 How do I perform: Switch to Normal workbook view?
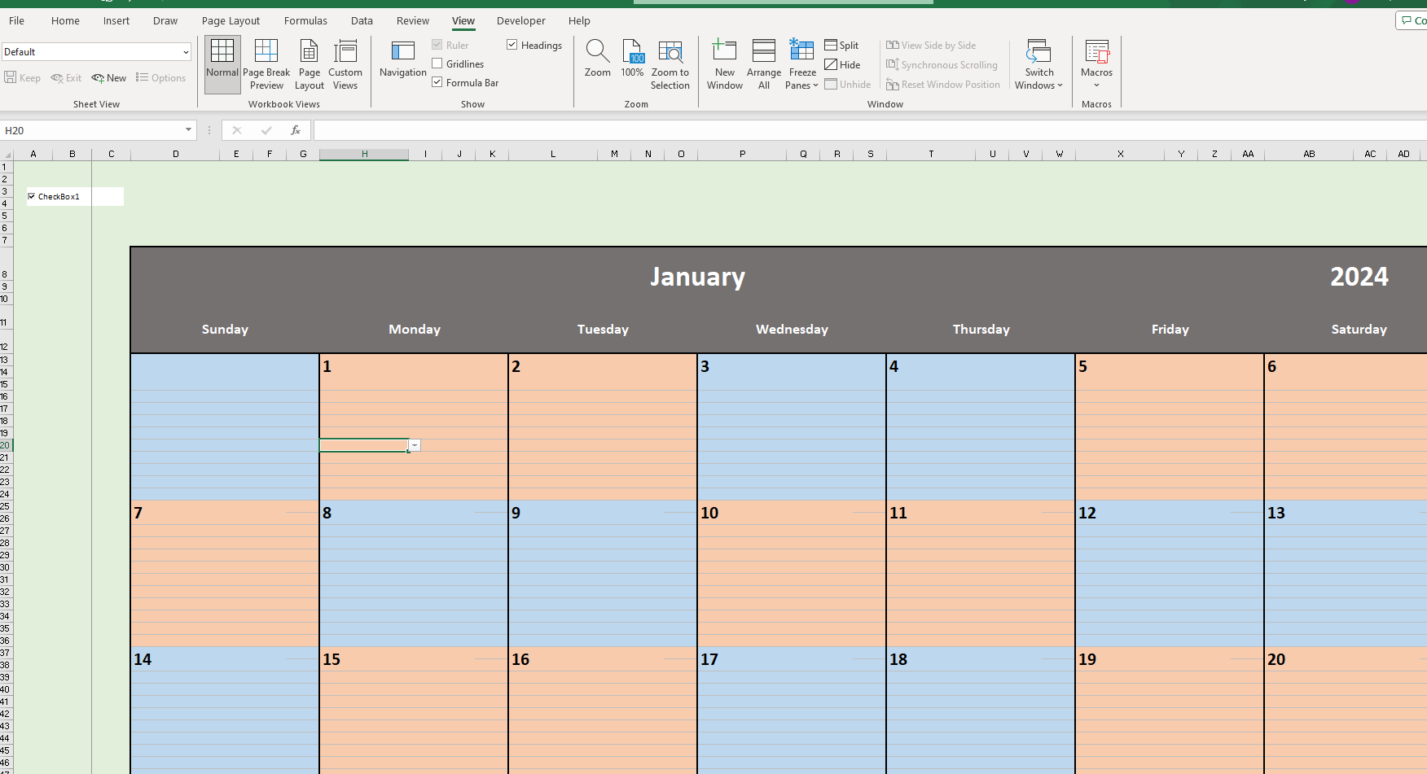click(222, 64)
